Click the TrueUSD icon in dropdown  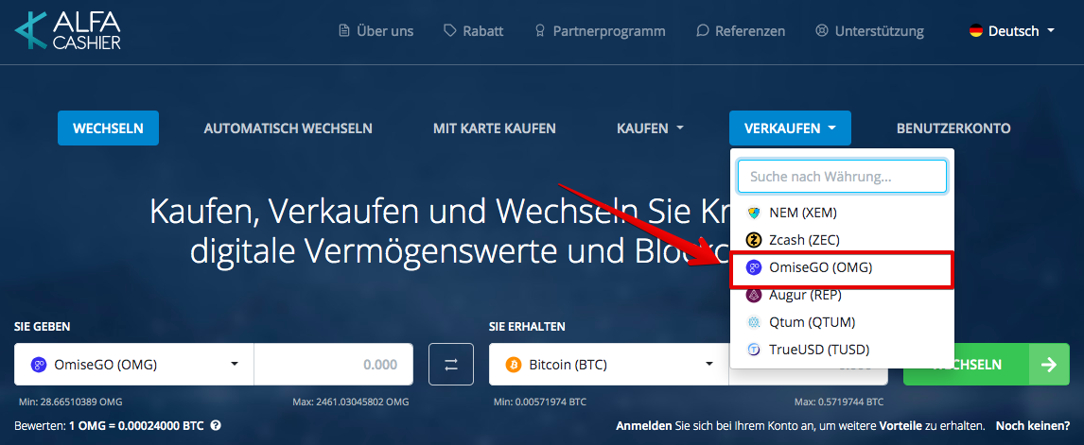click(754, 350)
